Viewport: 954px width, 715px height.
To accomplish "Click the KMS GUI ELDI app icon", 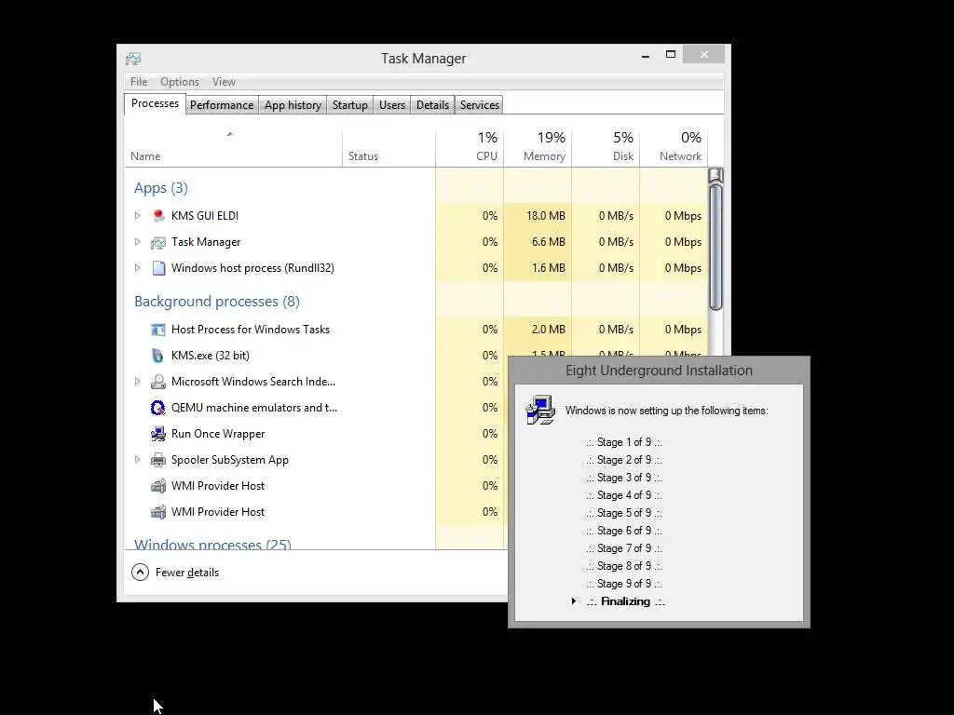I will coord(158,216).
